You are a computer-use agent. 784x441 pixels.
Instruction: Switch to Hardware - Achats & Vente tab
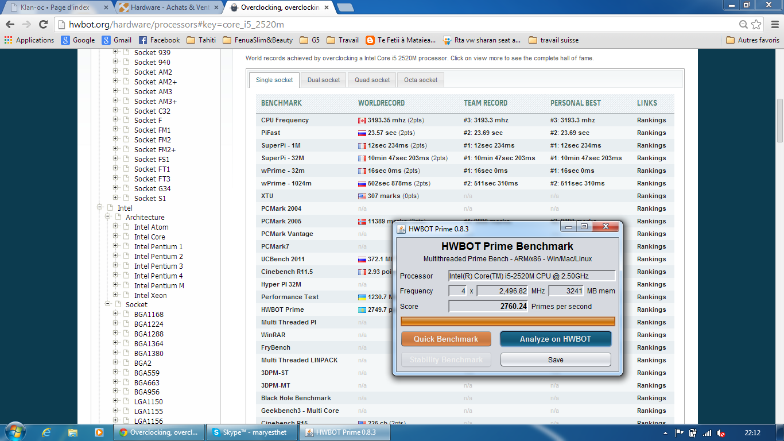point(168,7)
